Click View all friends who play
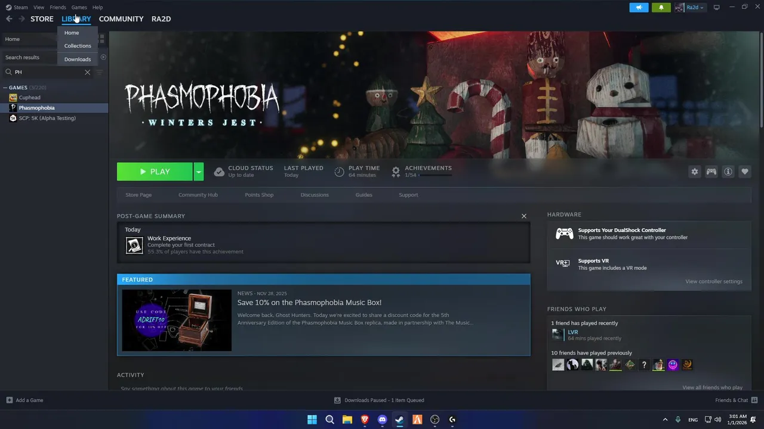The width and height of the screenshot is (764, 429). pos(713,387)
